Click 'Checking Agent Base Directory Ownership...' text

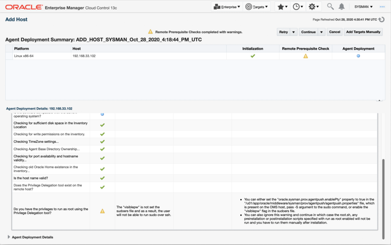[x=47, y=149]
